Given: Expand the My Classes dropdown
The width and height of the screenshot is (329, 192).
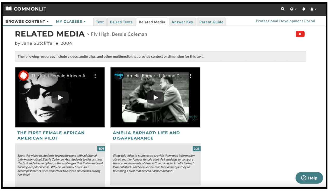Looking at the screenshot, I should tap(71, 21).
